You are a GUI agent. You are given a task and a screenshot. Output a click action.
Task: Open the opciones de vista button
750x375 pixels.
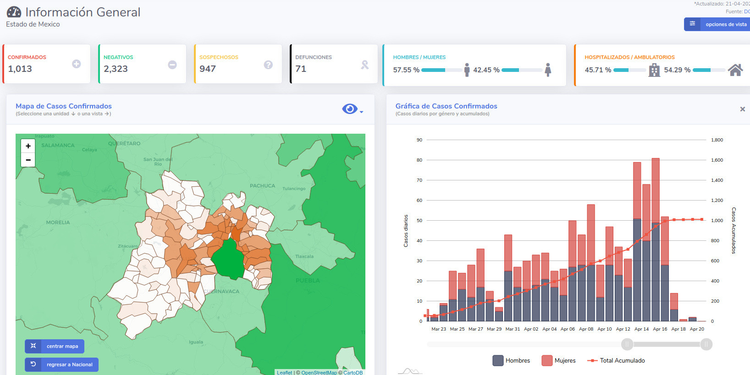pyautogui.click(x=717, y=24)
